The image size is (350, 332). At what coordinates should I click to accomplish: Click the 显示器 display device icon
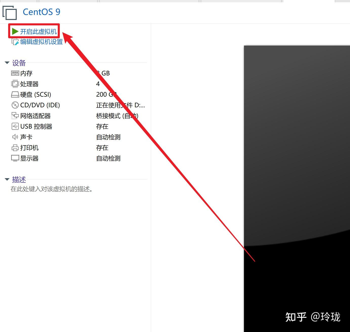click(x=15, y=158)
